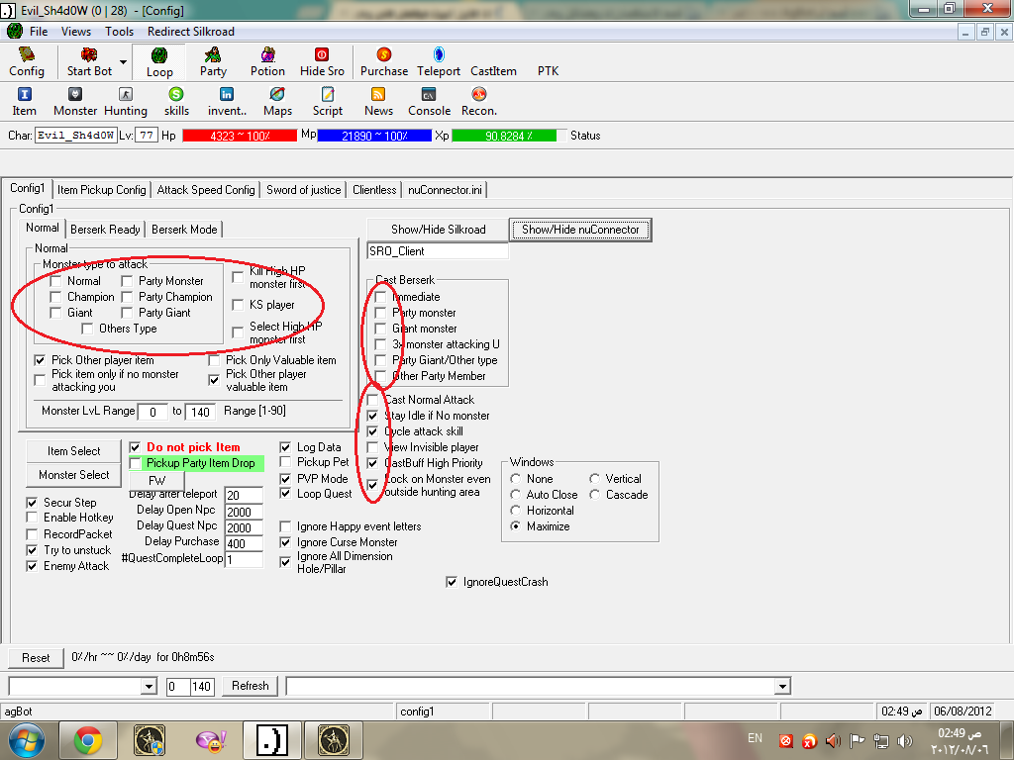Viewport: 1014px width, 760px height.
Task: Open the Script toolbar icon
Action: click(x=328, y=102)
